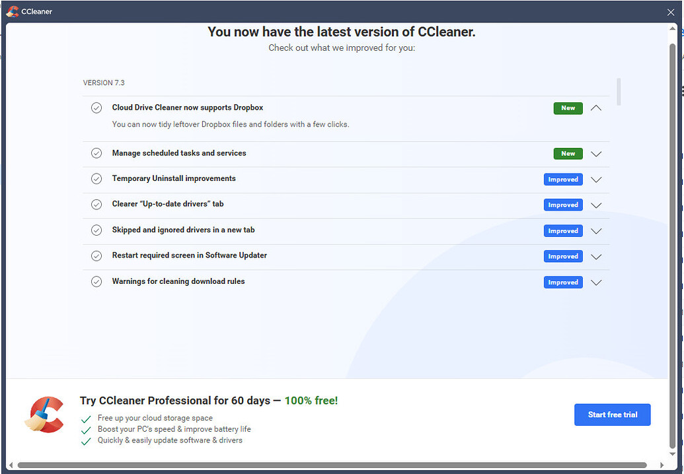Click the Start free trial button
The width and height of the screenshot is (684, 474).
[612, 415]
